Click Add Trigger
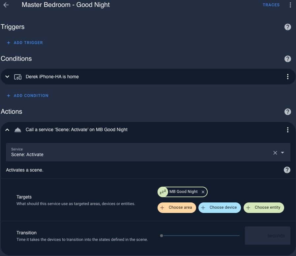The image size is (296, 256). tap(25, 43)
